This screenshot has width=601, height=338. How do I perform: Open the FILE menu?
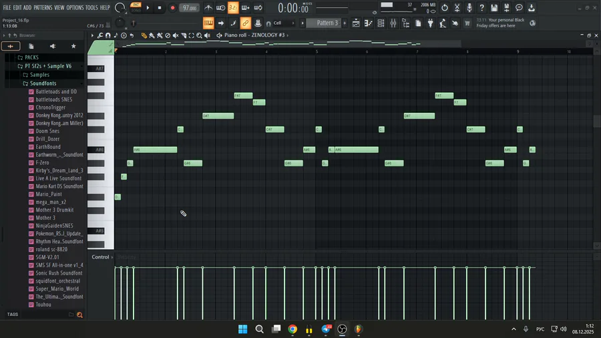(7, 7)
